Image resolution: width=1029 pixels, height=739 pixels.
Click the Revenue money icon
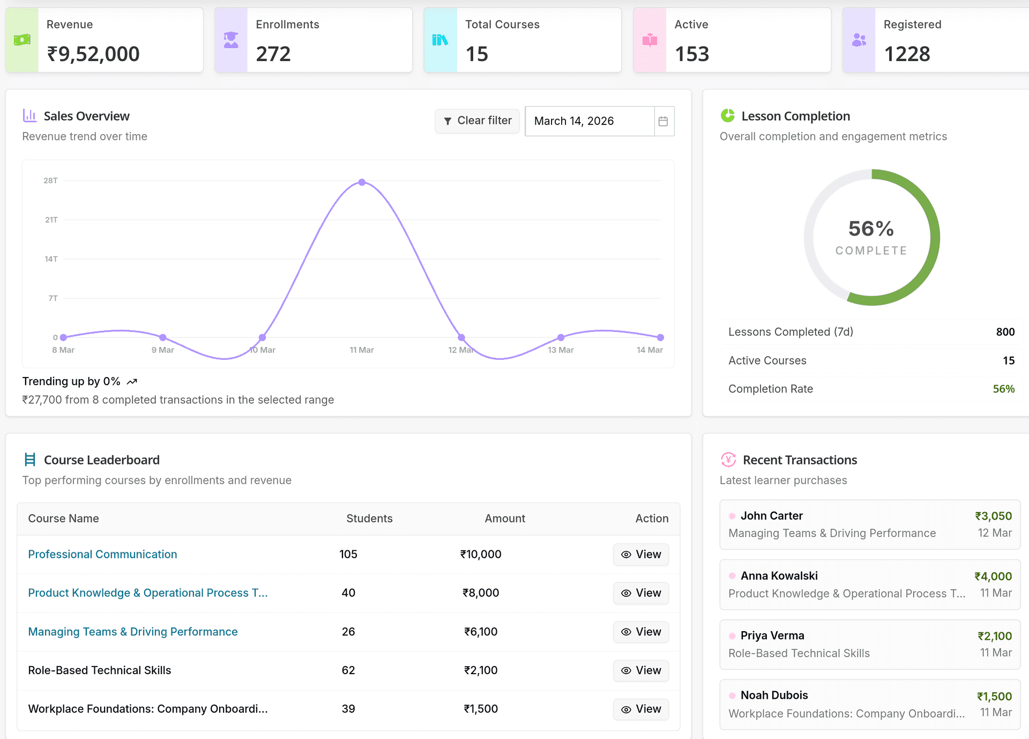click(x=21, y=39)
